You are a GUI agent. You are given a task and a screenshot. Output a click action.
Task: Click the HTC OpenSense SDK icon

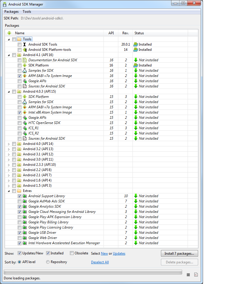(x=25, y=123)
